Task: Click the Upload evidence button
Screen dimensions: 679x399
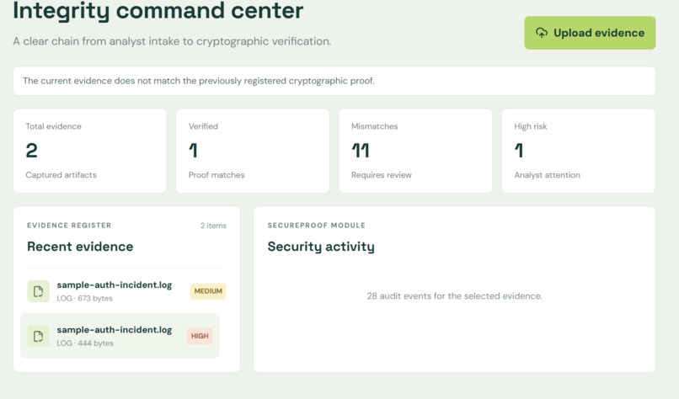Action: point(590,33)
